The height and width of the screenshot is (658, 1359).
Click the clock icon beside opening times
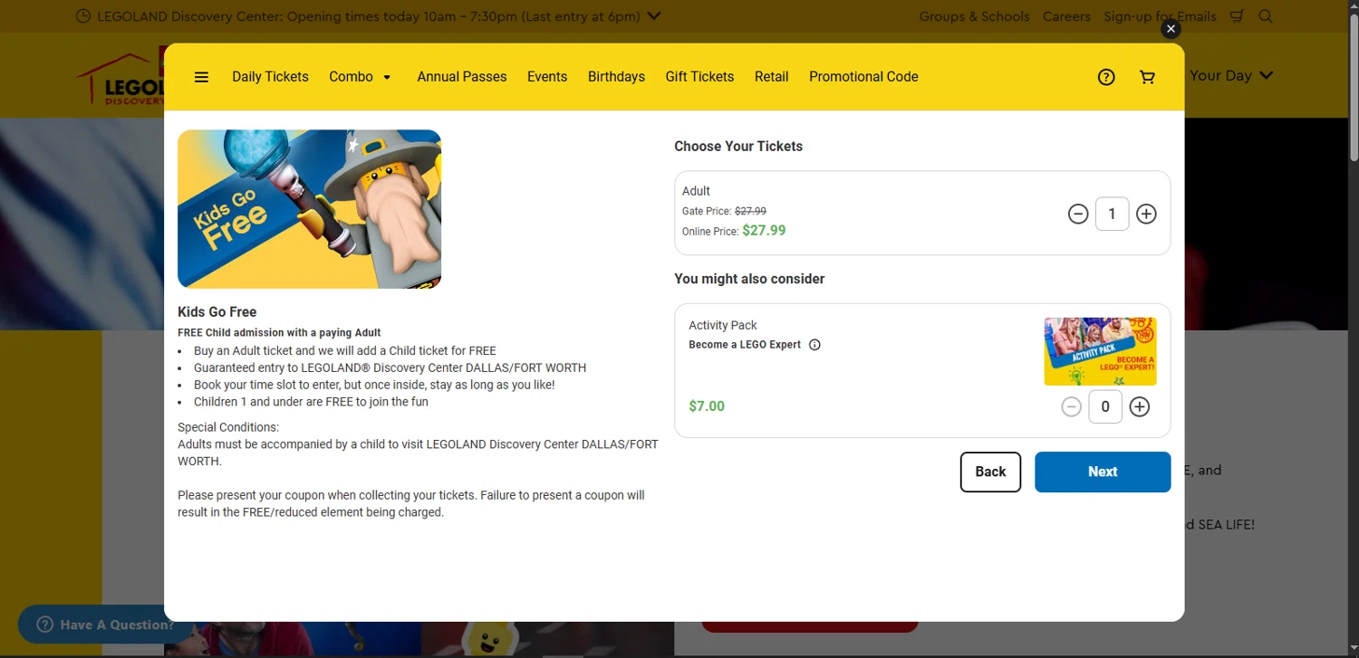83,16
